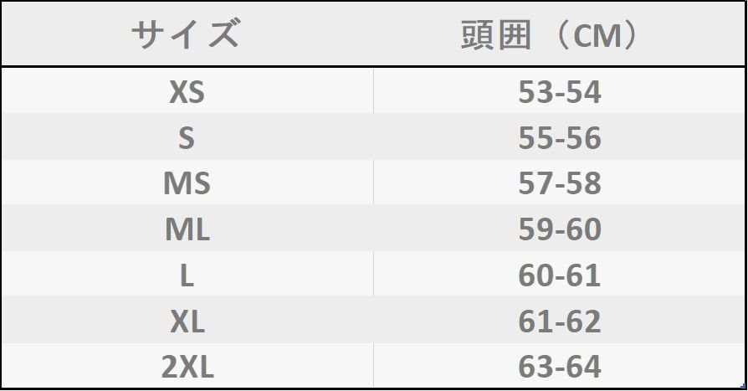Select the MS size cell
Viewport: 748px width, 391px height.
tap(187, 184)
